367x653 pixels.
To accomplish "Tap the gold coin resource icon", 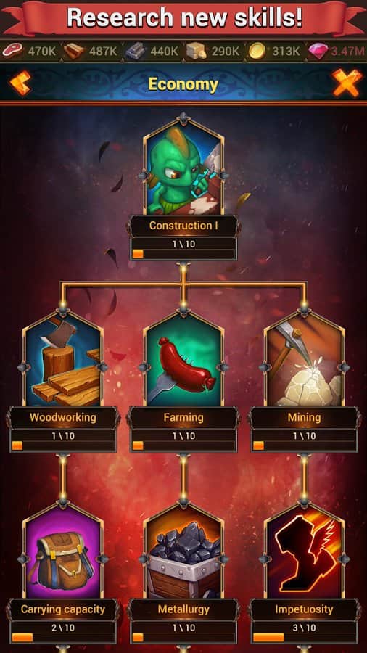I will [257, 52].
